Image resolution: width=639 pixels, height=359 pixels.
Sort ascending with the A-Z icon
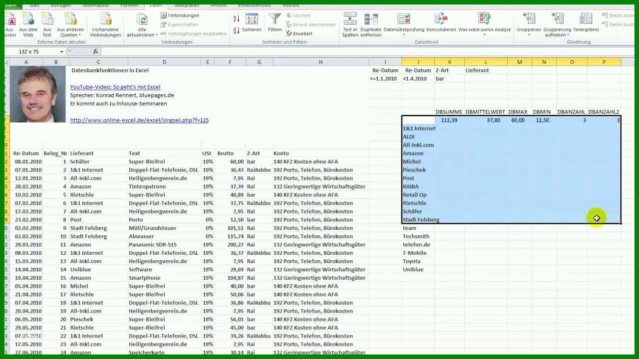click(237, 18)
